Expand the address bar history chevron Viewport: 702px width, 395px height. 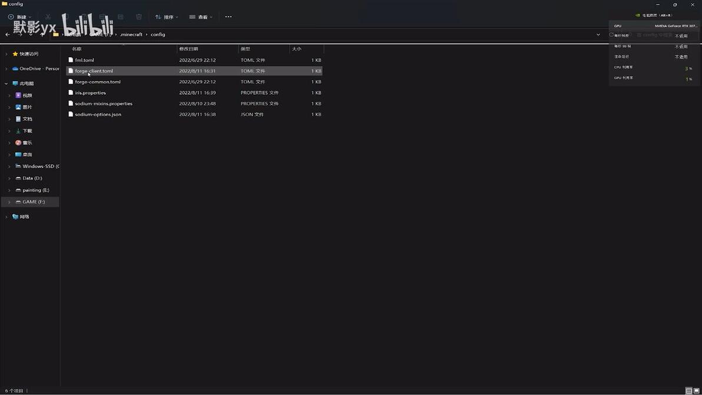tap(598, 35)
